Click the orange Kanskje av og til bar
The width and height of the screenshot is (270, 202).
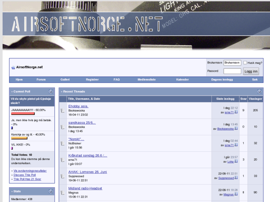coord(19,138)
